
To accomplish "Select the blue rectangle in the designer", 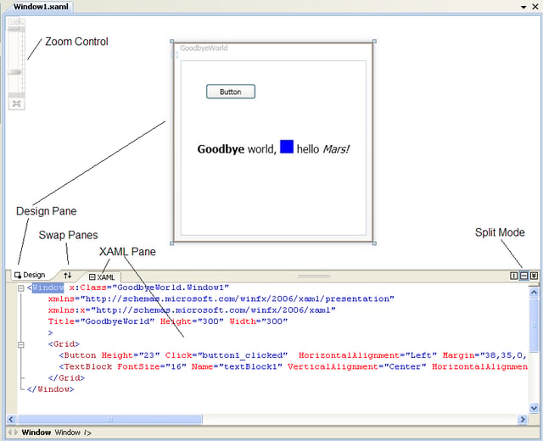I will pos(287,147).
